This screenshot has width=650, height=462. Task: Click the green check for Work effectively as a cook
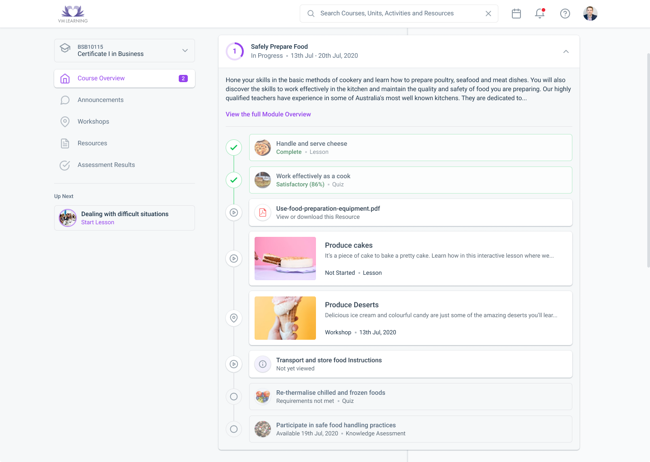point(233,180)
